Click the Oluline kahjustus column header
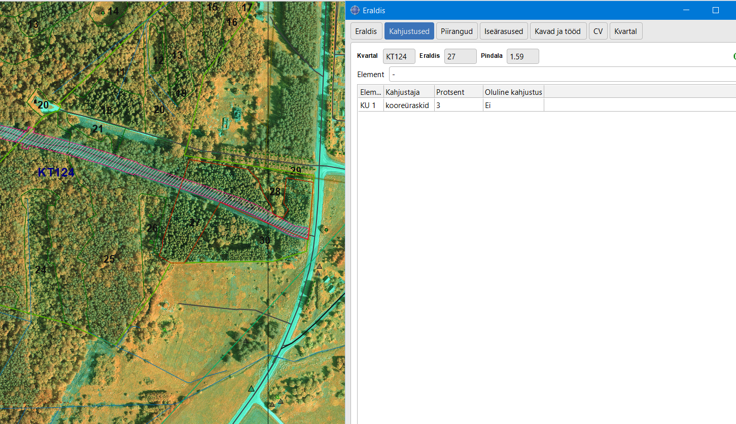 pyautogui.click(x=513, y=92)
